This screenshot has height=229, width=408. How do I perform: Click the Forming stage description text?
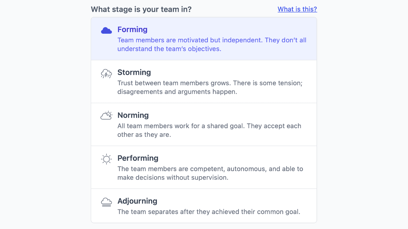211,44
